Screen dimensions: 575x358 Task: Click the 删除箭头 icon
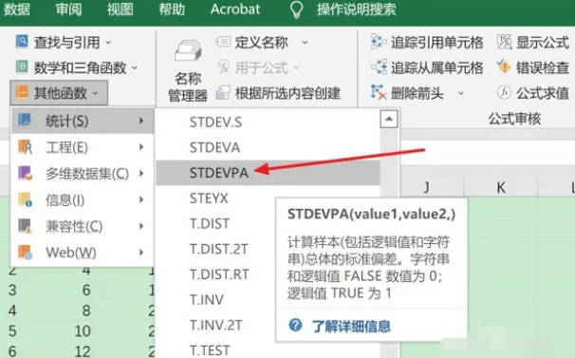[379, 92]
